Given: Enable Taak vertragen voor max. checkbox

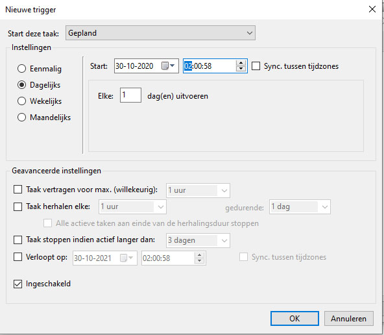Looking at the screenshot, I should (18, 190).
